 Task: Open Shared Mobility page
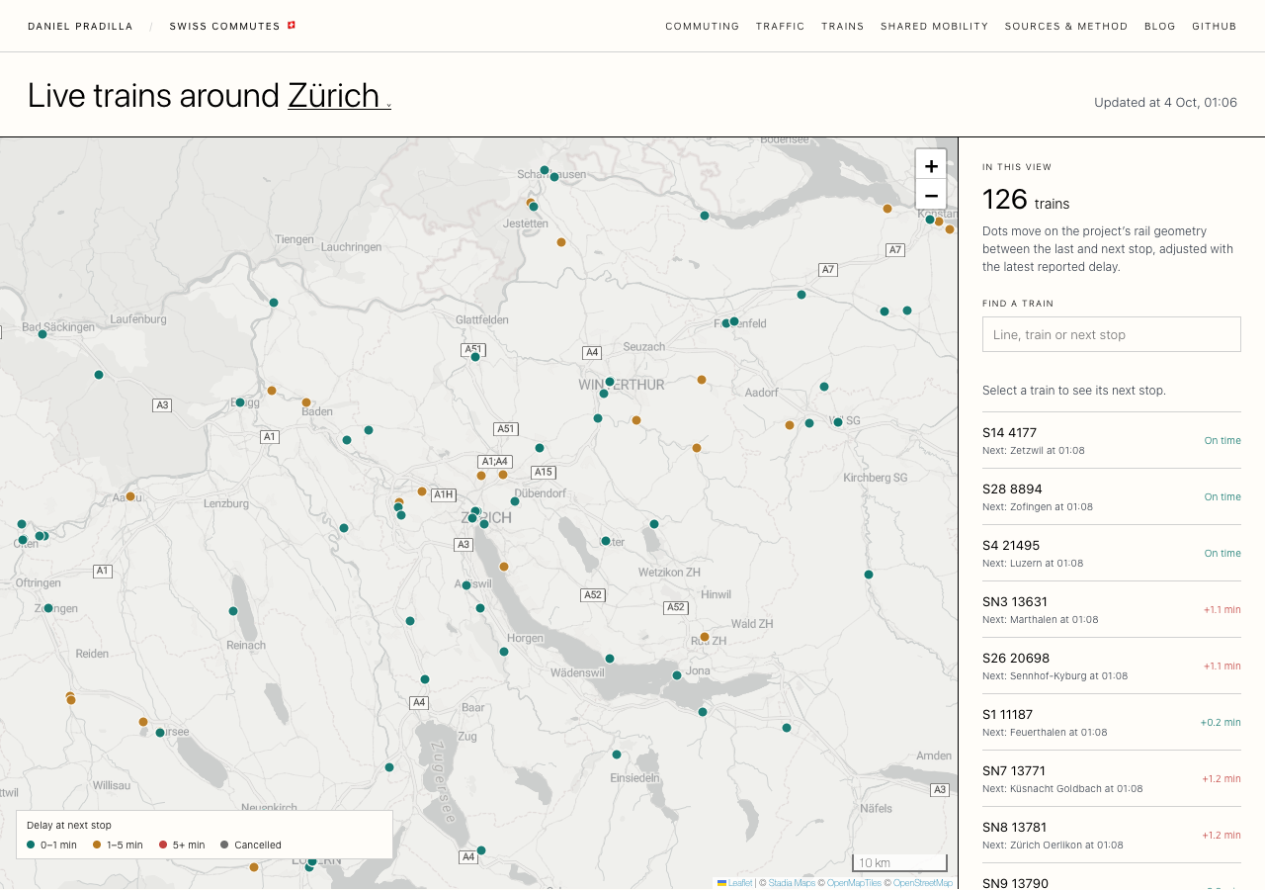click(935, 27)
